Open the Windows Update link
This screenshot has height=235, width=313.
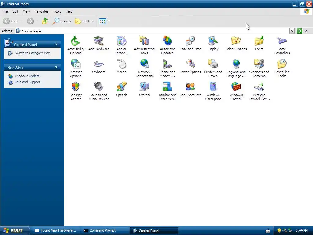click(x=27, y=76)
